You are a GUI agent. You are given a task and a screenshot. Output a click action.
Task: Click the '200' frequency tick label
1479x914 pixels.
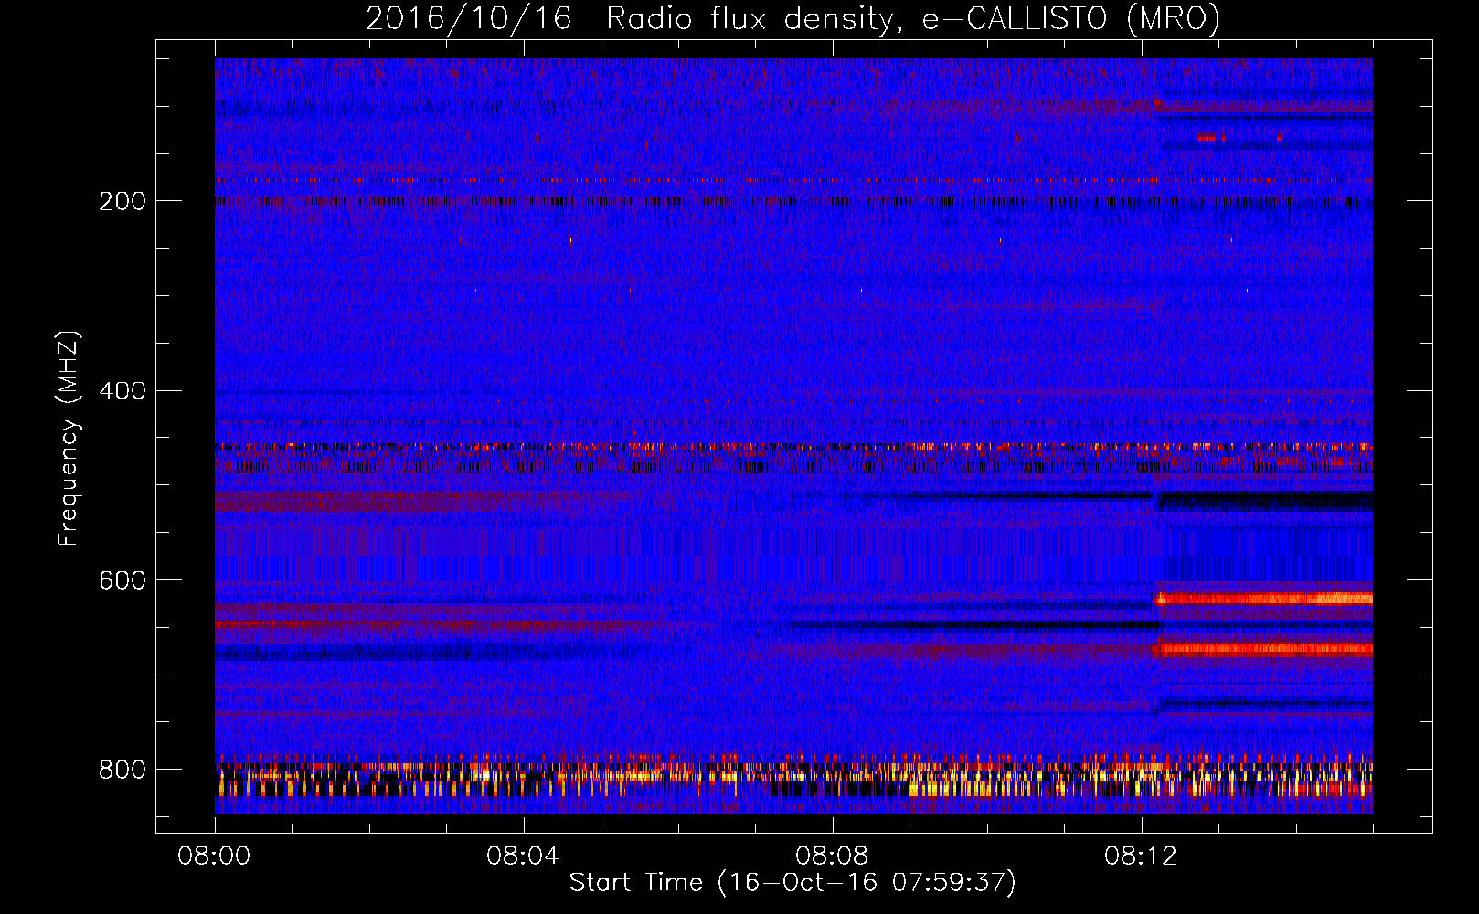coord(122,201)
